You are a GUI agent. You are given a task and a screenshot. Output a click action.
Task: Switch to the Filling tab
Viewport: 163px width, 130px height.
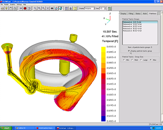point(131,14)
